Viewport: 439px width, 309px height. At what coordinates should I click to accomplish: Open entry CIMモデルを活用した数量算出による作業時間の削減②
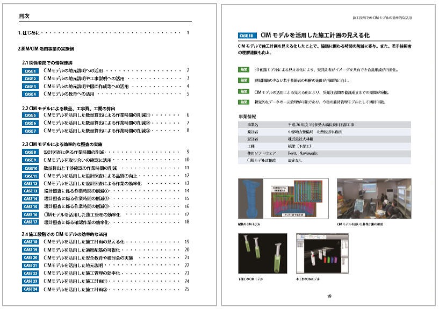click(97, 123)
